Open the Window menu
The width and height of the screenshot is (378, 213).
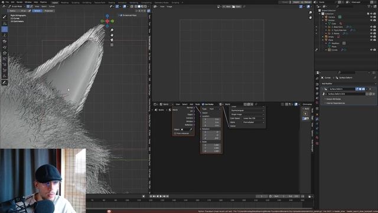[28, 2]
